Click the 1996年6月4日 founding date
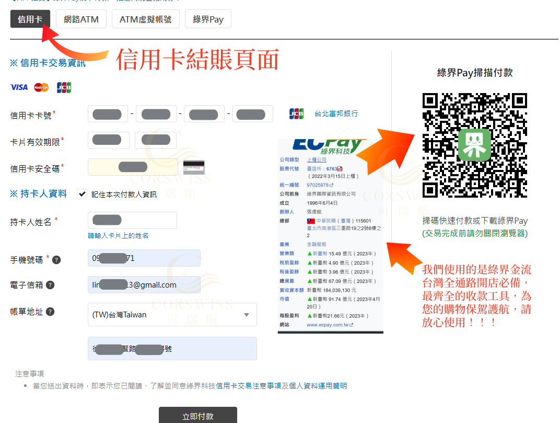 pos(322,203)
